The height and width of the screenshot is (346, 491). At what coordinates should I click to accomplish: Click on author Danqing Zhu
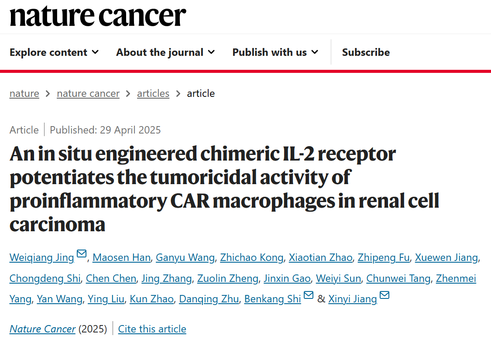click(209, 299)
